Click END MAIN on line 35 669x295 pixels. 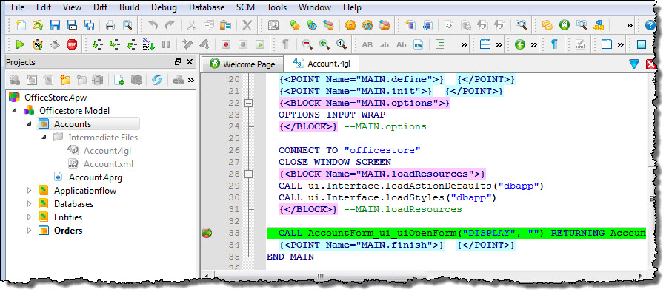point(290,257)
